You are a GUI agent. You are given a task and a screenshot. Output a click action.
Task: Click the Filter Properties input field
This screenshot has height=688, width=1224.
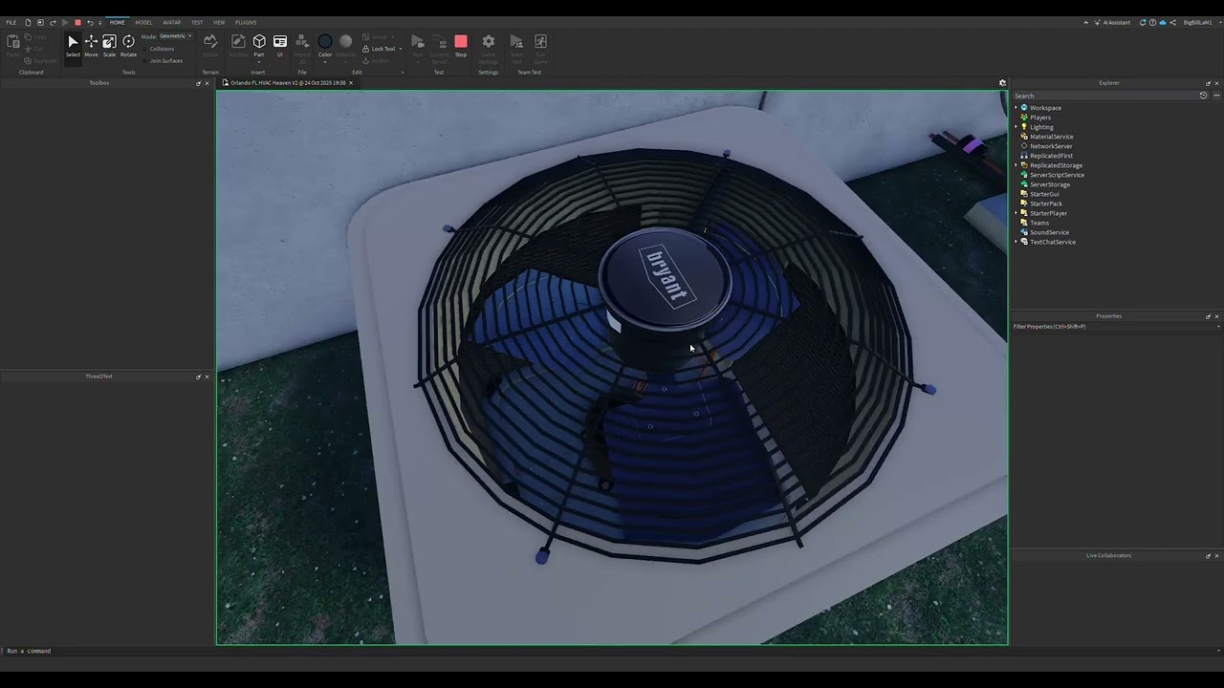click(x=1115, y=327)
